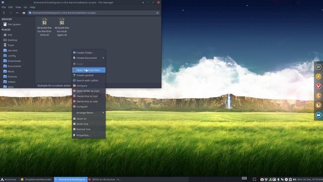Choose Ownership to user

[89, 102]
